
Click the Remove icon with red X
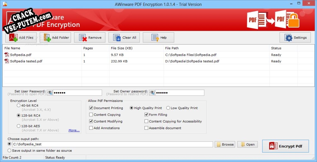pyautogui.click(x=83, y=38)
